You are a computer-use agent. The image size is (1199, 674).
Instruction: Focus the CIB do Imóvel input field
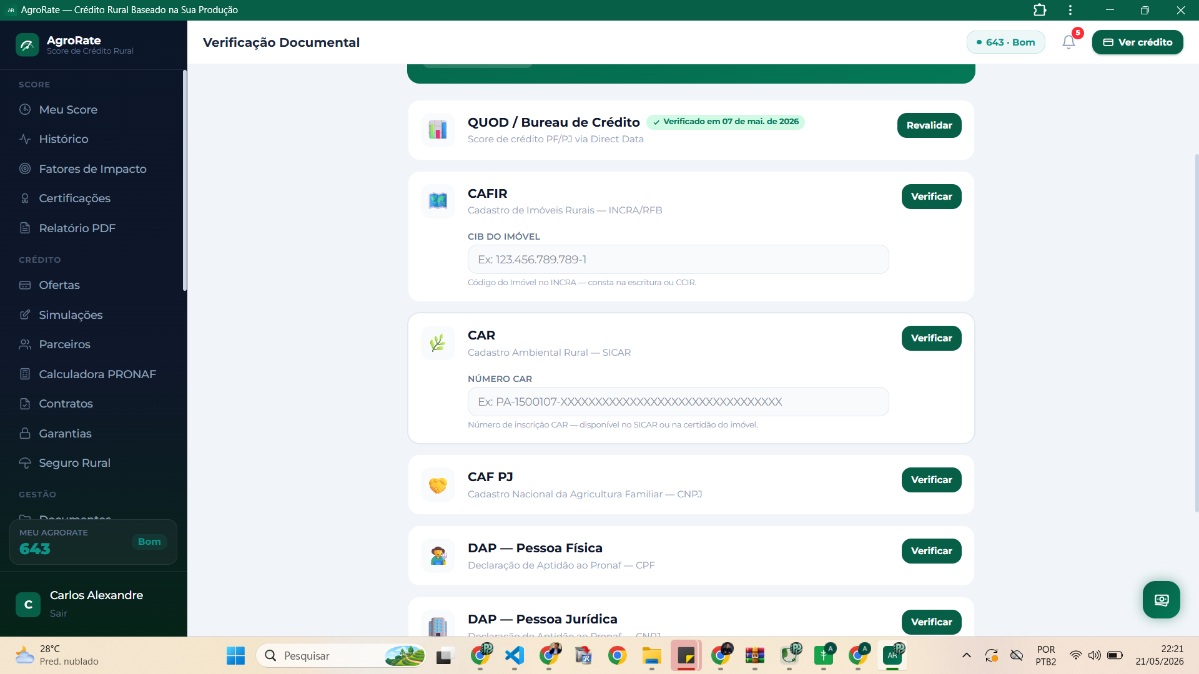[678, 260]
